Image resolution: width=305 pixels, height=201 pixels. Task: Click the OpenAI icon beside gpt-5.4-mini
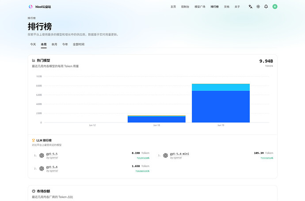(x=165, y=156)
